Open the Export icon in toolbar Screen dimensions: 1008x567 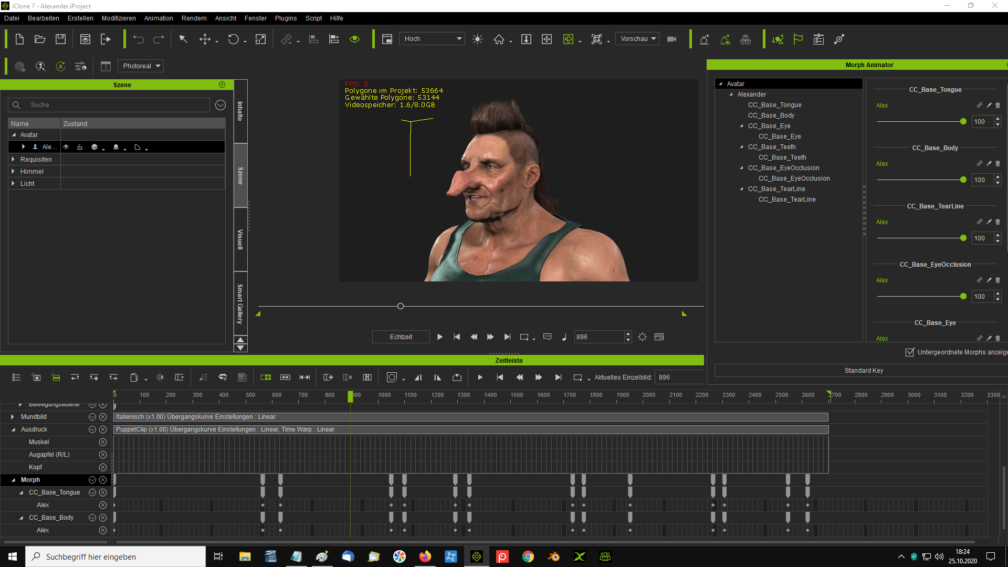106,39
